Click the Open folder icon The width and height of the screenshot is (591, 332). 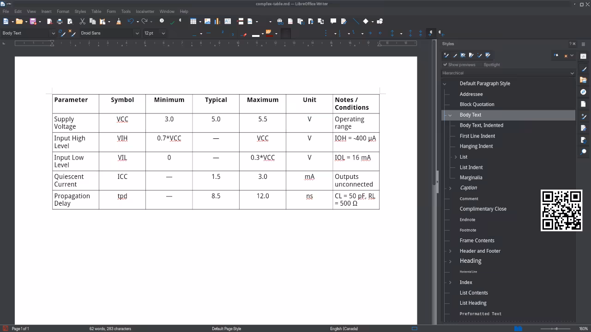pos(19,21)
